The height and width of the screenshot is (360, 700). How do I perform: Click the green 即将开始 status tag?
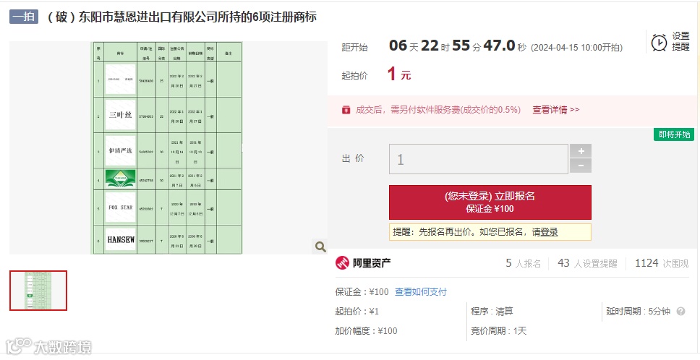(674, 134)
